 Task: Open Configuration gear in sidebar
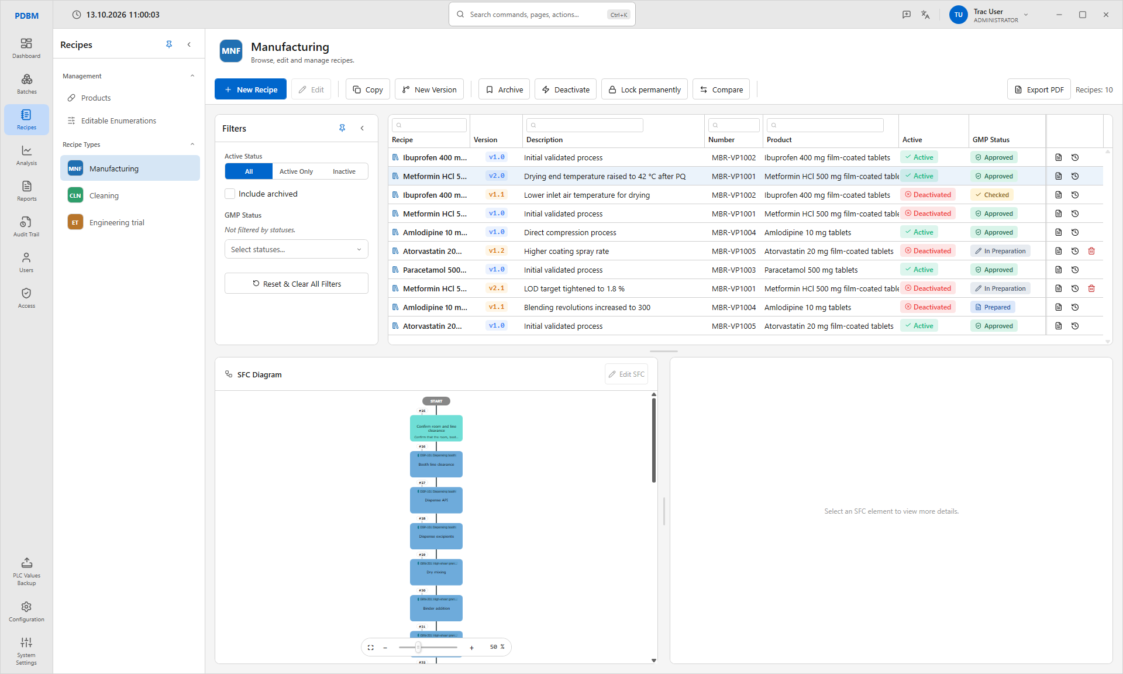[26, 611]
